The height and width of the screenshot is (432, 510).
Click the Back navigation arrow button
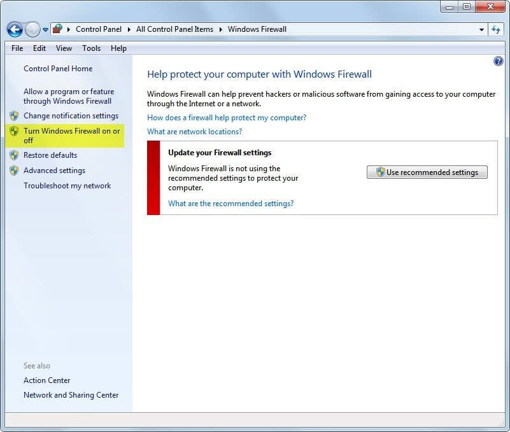[15, 29]
